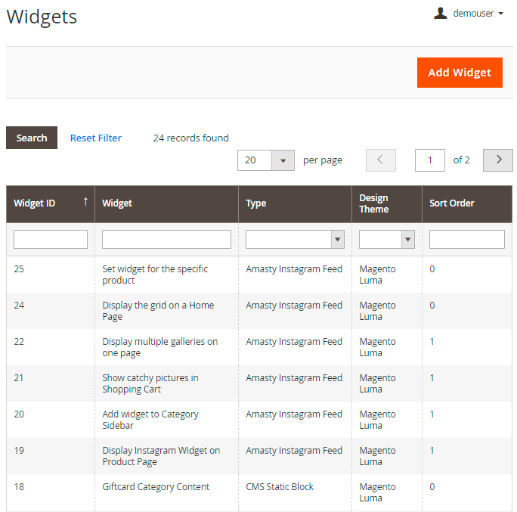Click the Widget ID sort arrow

coord(85,201)
